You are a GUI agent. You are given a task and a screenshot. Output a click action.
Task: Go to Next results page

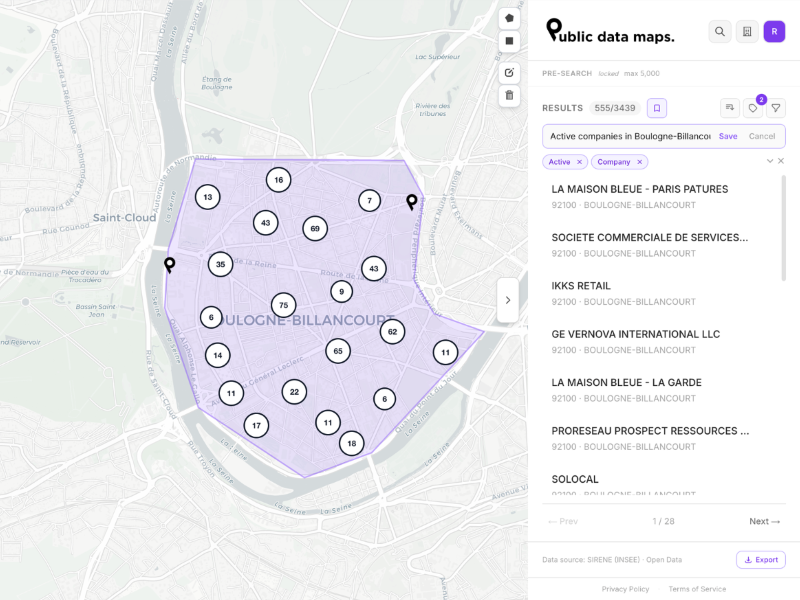pos(765,521)
